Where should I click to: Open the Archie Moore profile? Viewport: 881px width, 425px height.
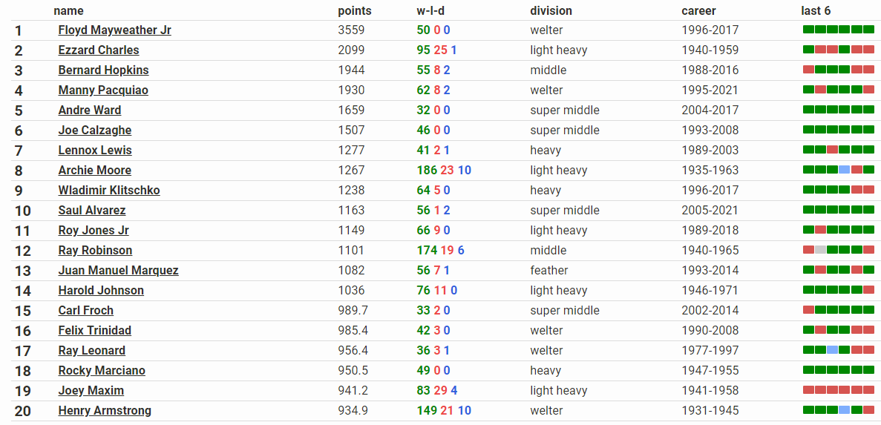(x=95, y=170)
